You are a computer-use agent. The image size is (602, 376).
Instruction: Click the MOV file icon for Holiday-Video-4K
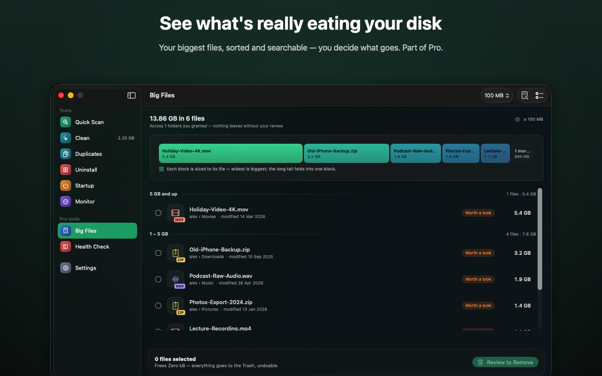175,213
